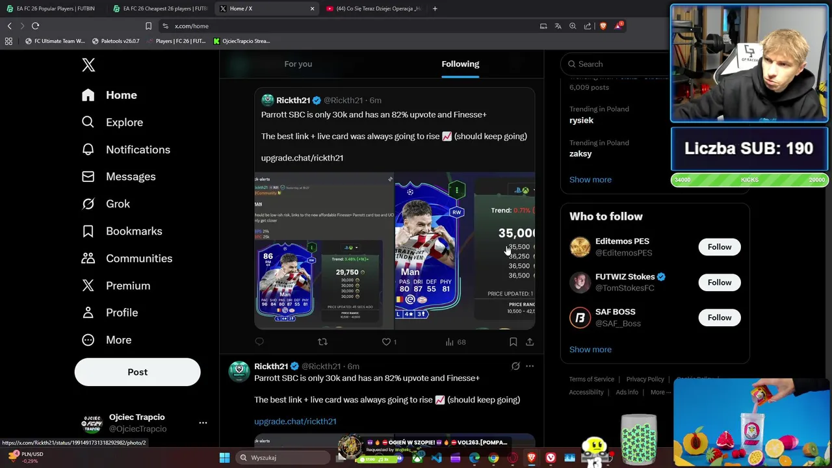This screenshot has width=832, height=468.
Task: Click the Communities people icon
Action: (x=88, y=258)
